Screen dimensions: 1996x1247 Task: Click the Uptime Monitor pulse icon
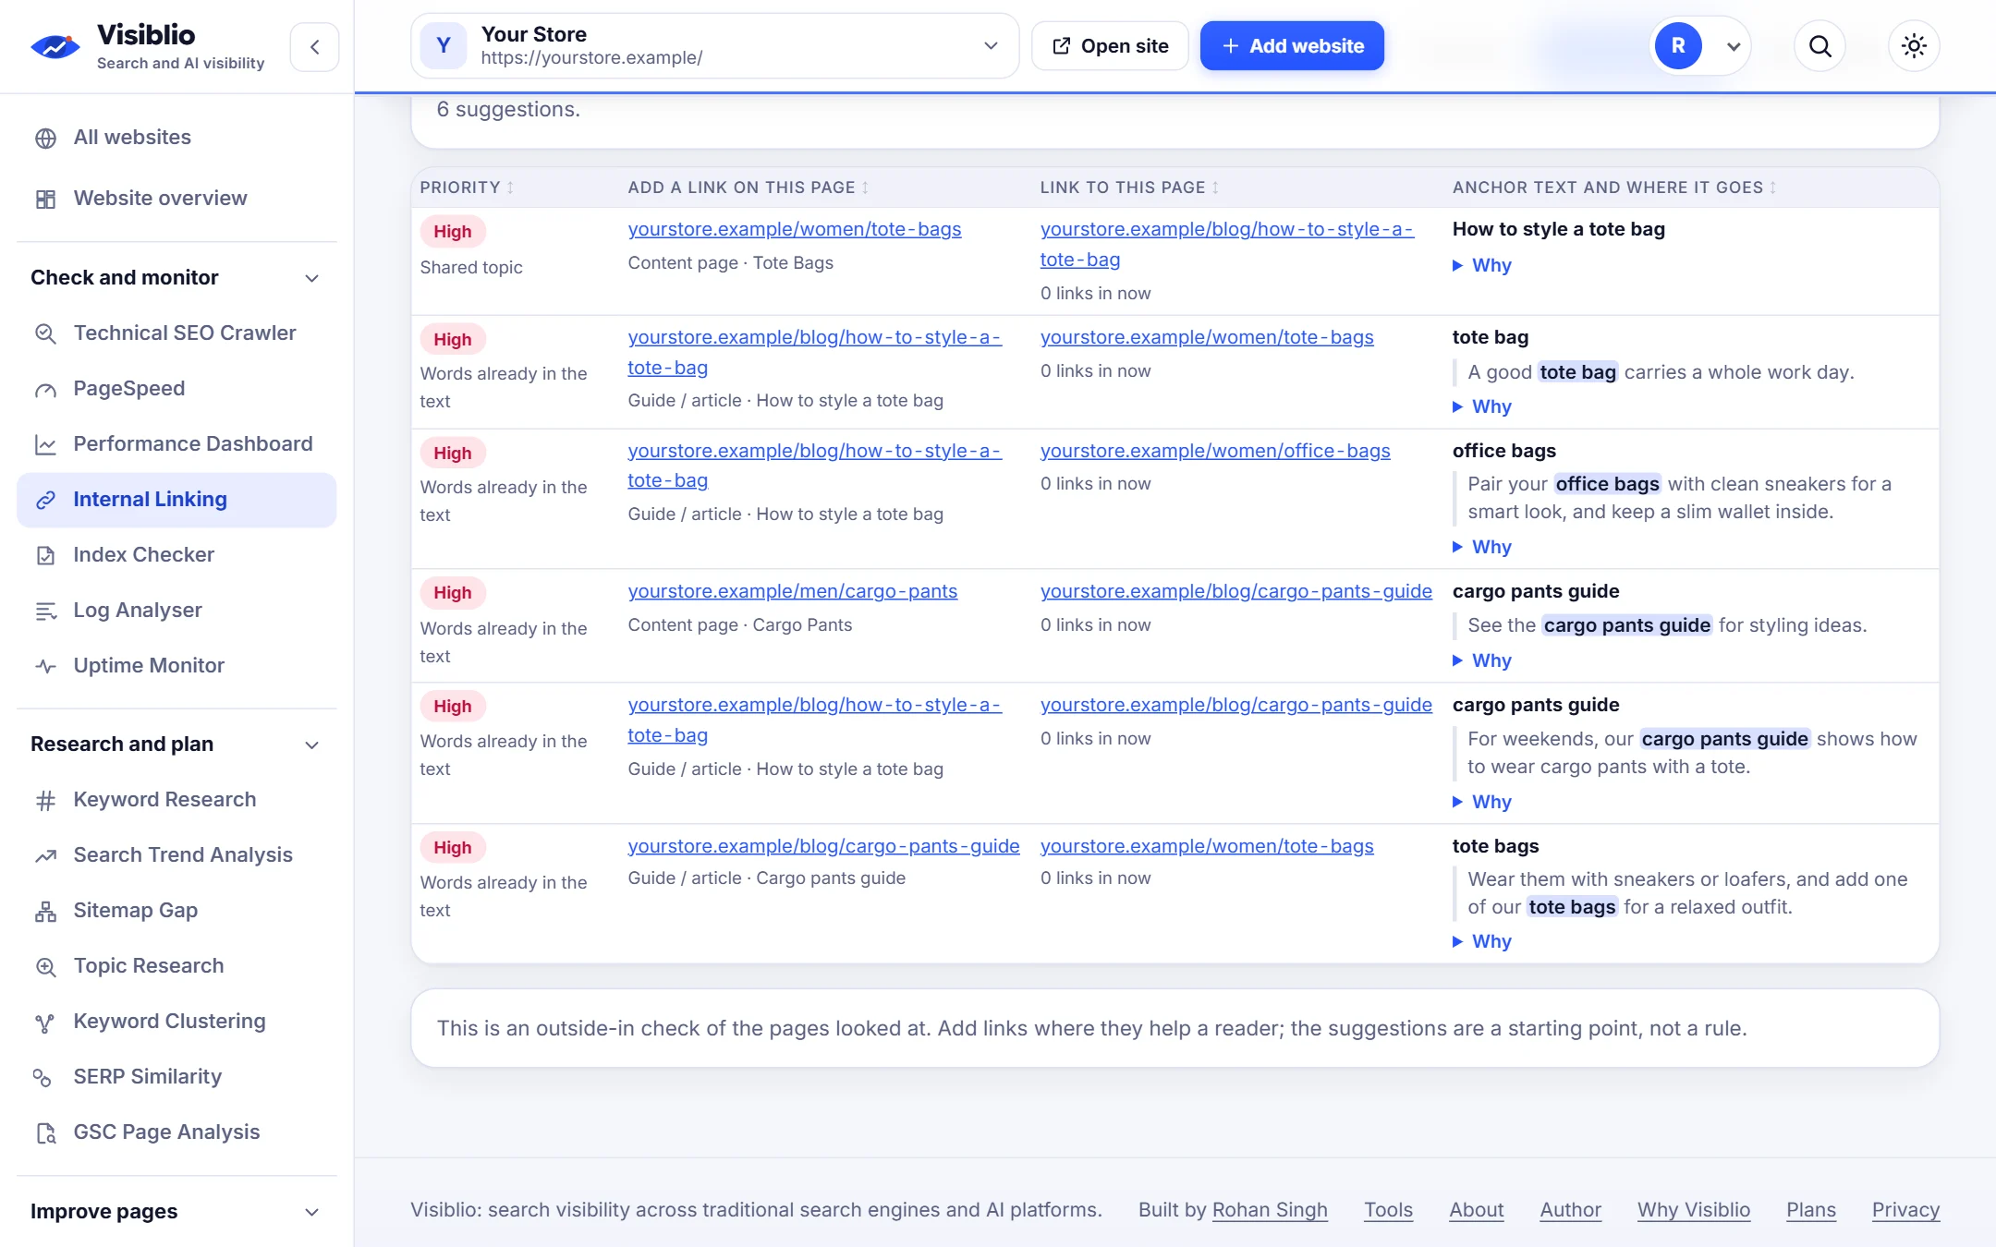tap(45, 666)
